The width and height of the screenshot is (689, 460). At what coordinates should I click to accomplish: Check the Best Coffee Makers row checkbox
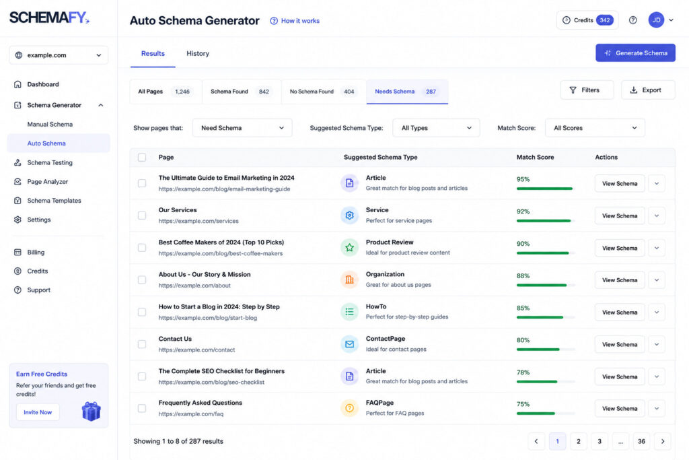(142, 248)
